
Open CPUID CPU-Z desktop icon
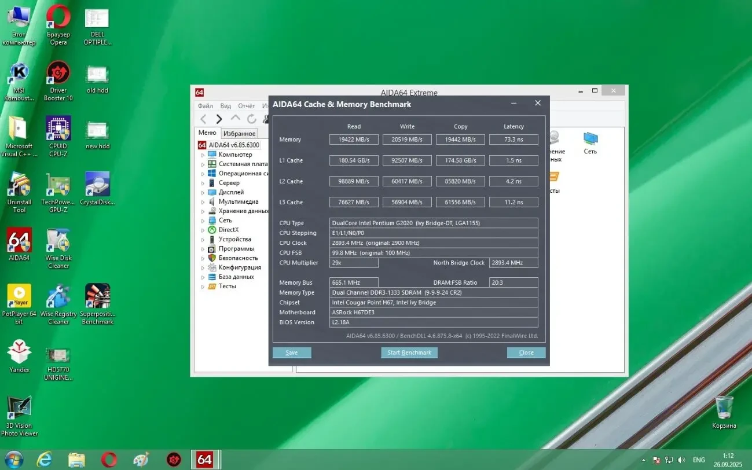[x=58, y=128]
